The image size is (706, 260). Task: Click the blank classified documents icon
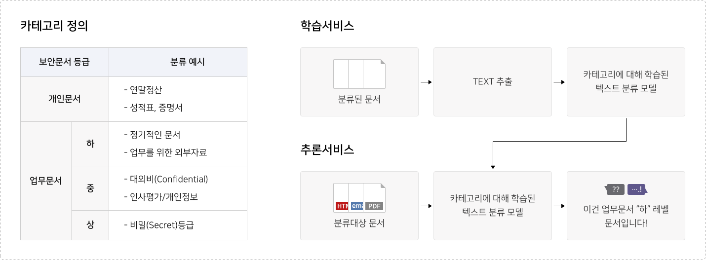click(359, 74)
